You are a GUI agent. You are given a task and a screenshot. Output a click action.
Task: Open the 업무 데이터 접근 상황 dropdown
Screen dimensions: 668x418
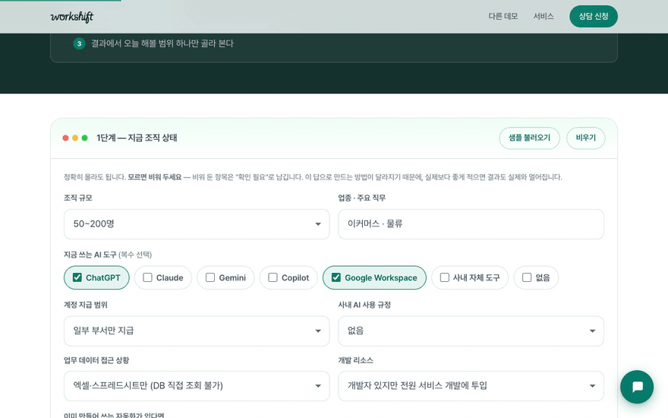coord(197,386)
